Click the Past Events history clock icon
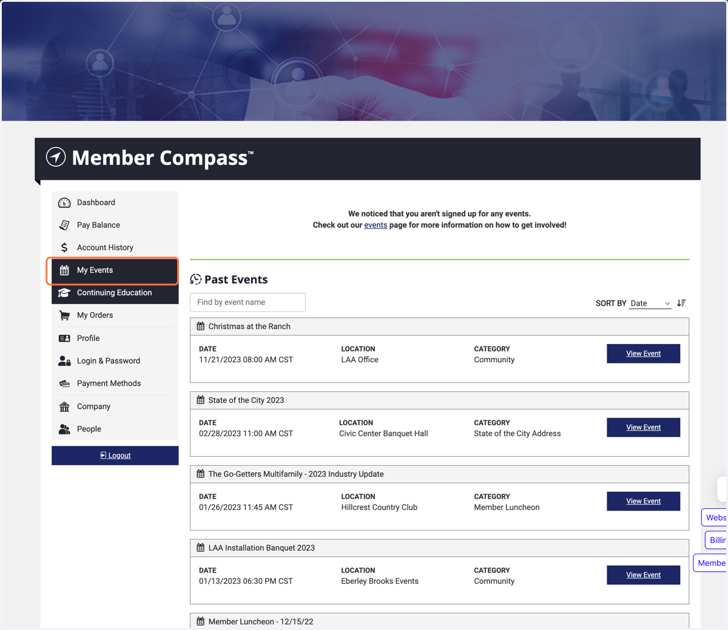Screen dimensions: 728x630 [195, 279]
